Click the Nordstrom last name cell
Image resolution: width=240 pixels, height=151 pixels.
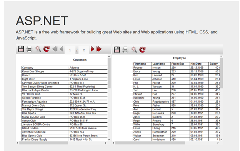[x=161, y=140]
